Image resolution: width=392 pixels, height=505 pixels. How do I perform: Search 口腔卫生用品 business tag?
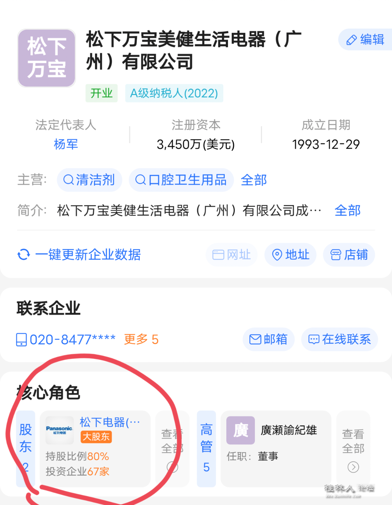click(x=181, y=180)
